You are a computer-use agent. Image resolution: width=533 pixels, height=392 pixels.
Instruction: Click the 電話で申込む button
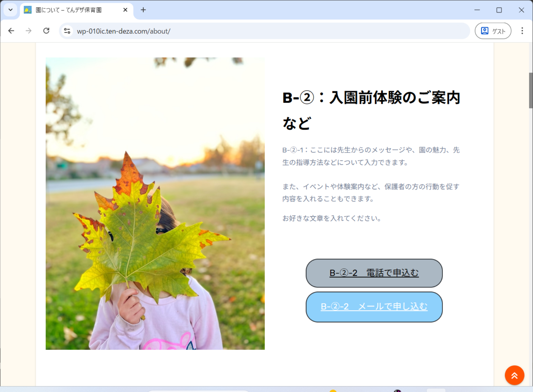tap(374, 273)
